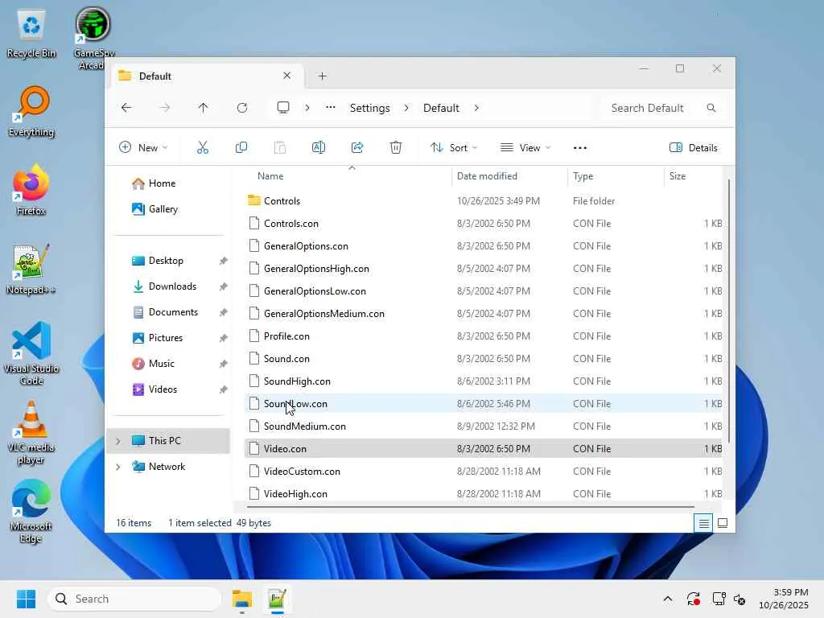The image size is (824, 618).
Task: Select GeneralOptionsHigh.con file
Action: click(x=484, y=269)
